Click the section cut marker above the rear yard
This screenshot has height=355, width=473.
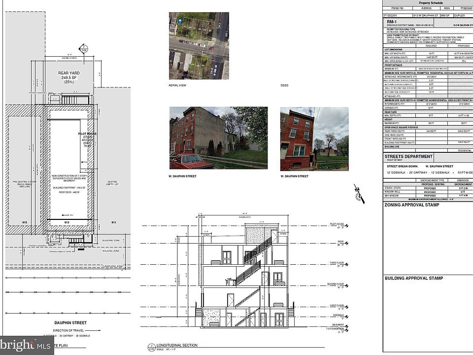pyautogui.click(x=83, y=48)
